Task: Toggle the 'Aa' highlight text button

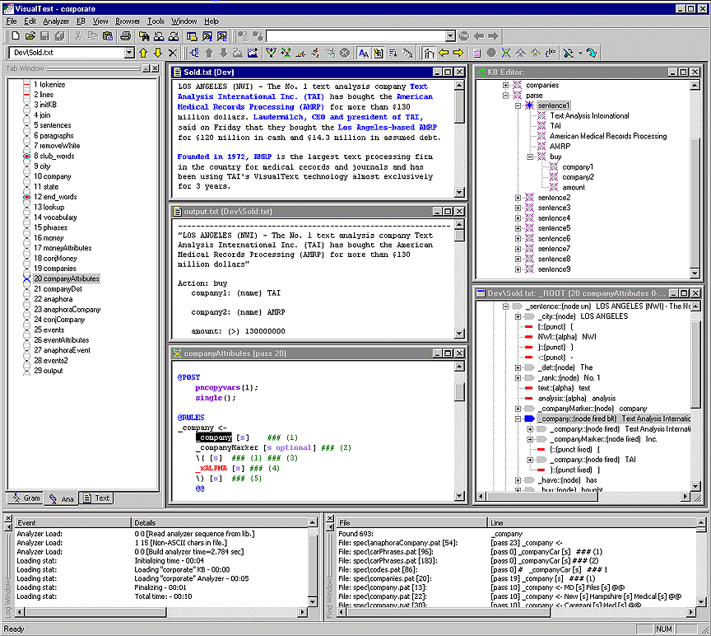Action: pyautogui.click(x=364, y=53)
